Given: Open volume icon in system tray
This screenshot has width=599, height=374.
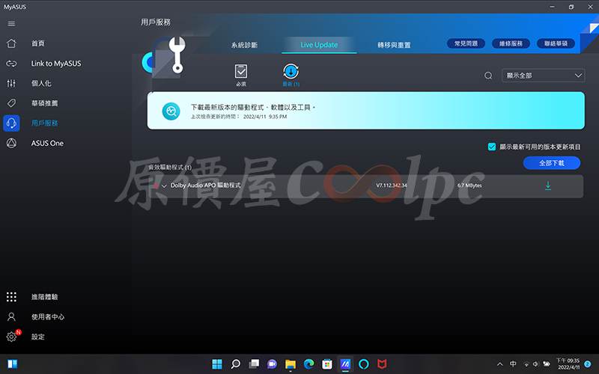Looking at the screenshot, I should 535,364.
